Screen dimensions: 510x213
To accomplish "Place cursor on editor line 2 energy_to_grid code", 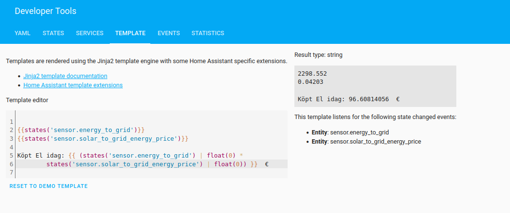I will (x=81, y=130).
